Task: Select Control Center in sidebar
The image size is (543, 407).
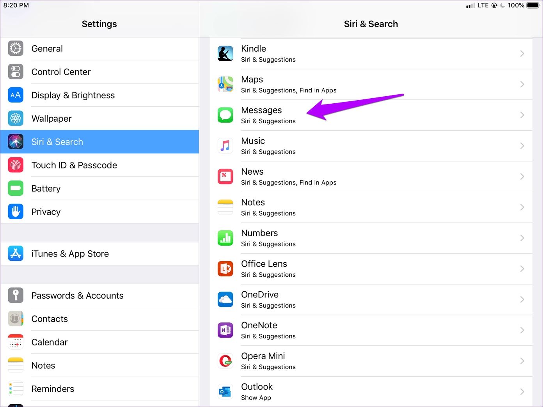Action: pos(99,72)
